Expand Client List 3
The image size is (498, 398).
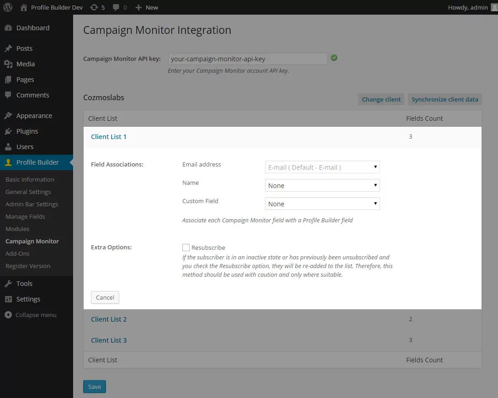point(109,340)
